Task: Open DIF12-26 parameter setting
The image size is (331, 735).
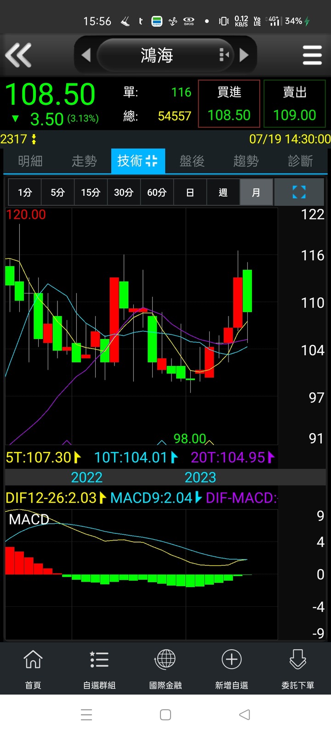Action: (56, 498)
